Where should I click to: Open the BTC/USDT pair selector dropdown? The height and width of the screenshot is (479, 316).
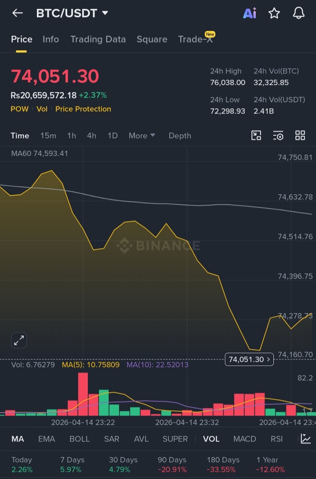click(x=72, y=13)
